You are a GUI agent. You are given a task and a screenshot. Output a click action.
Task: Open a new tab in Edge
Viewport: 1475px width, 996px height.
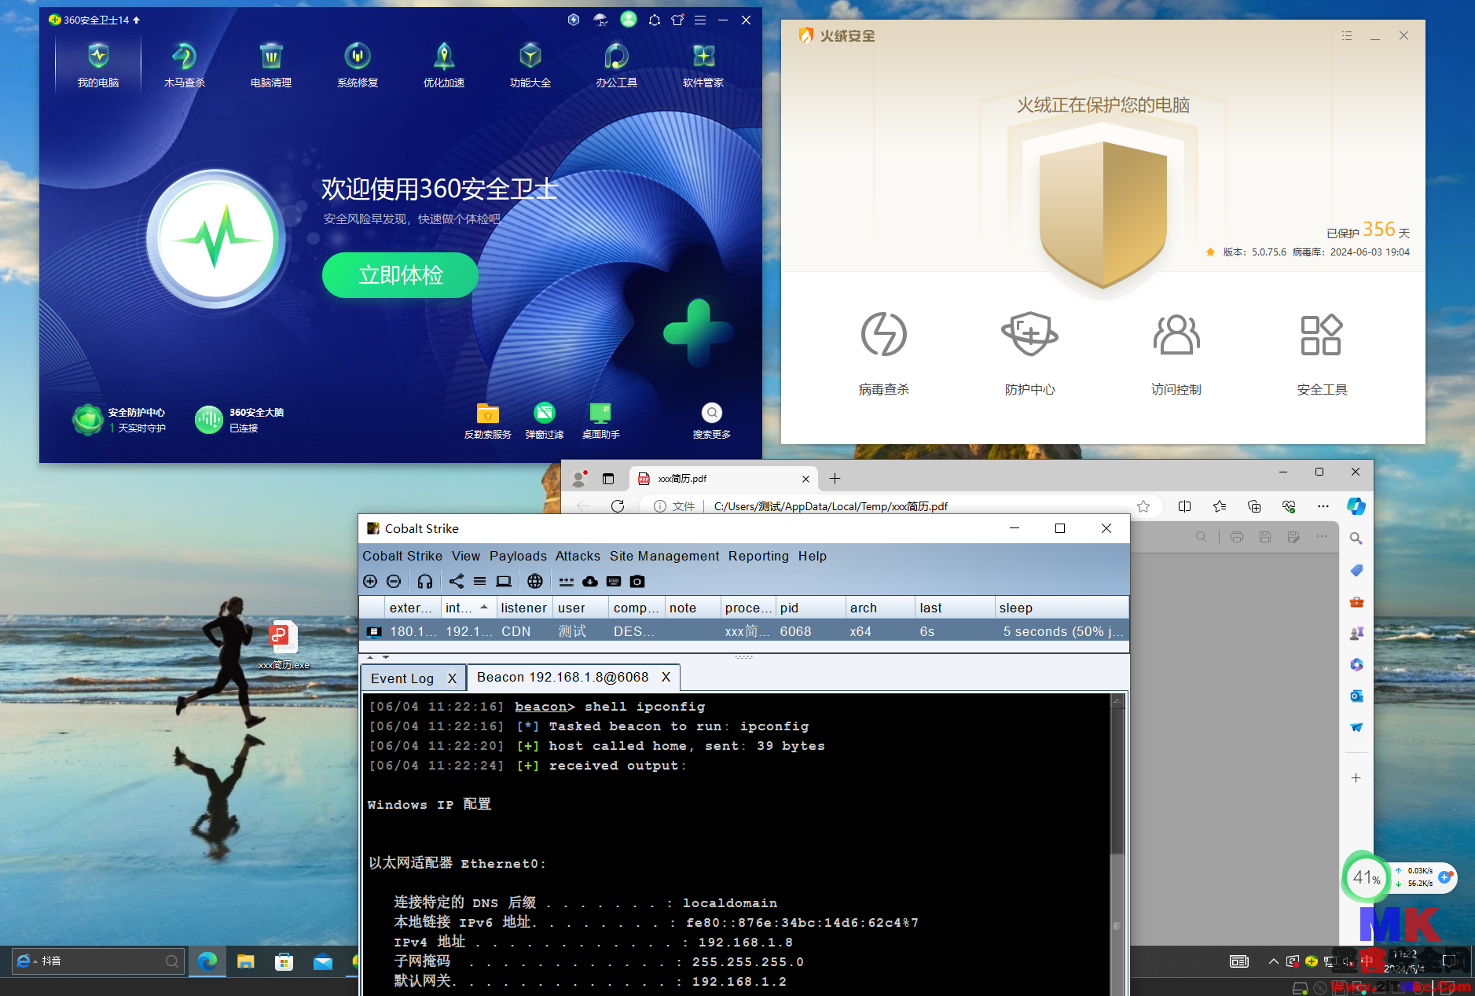[x=835, y=479]
